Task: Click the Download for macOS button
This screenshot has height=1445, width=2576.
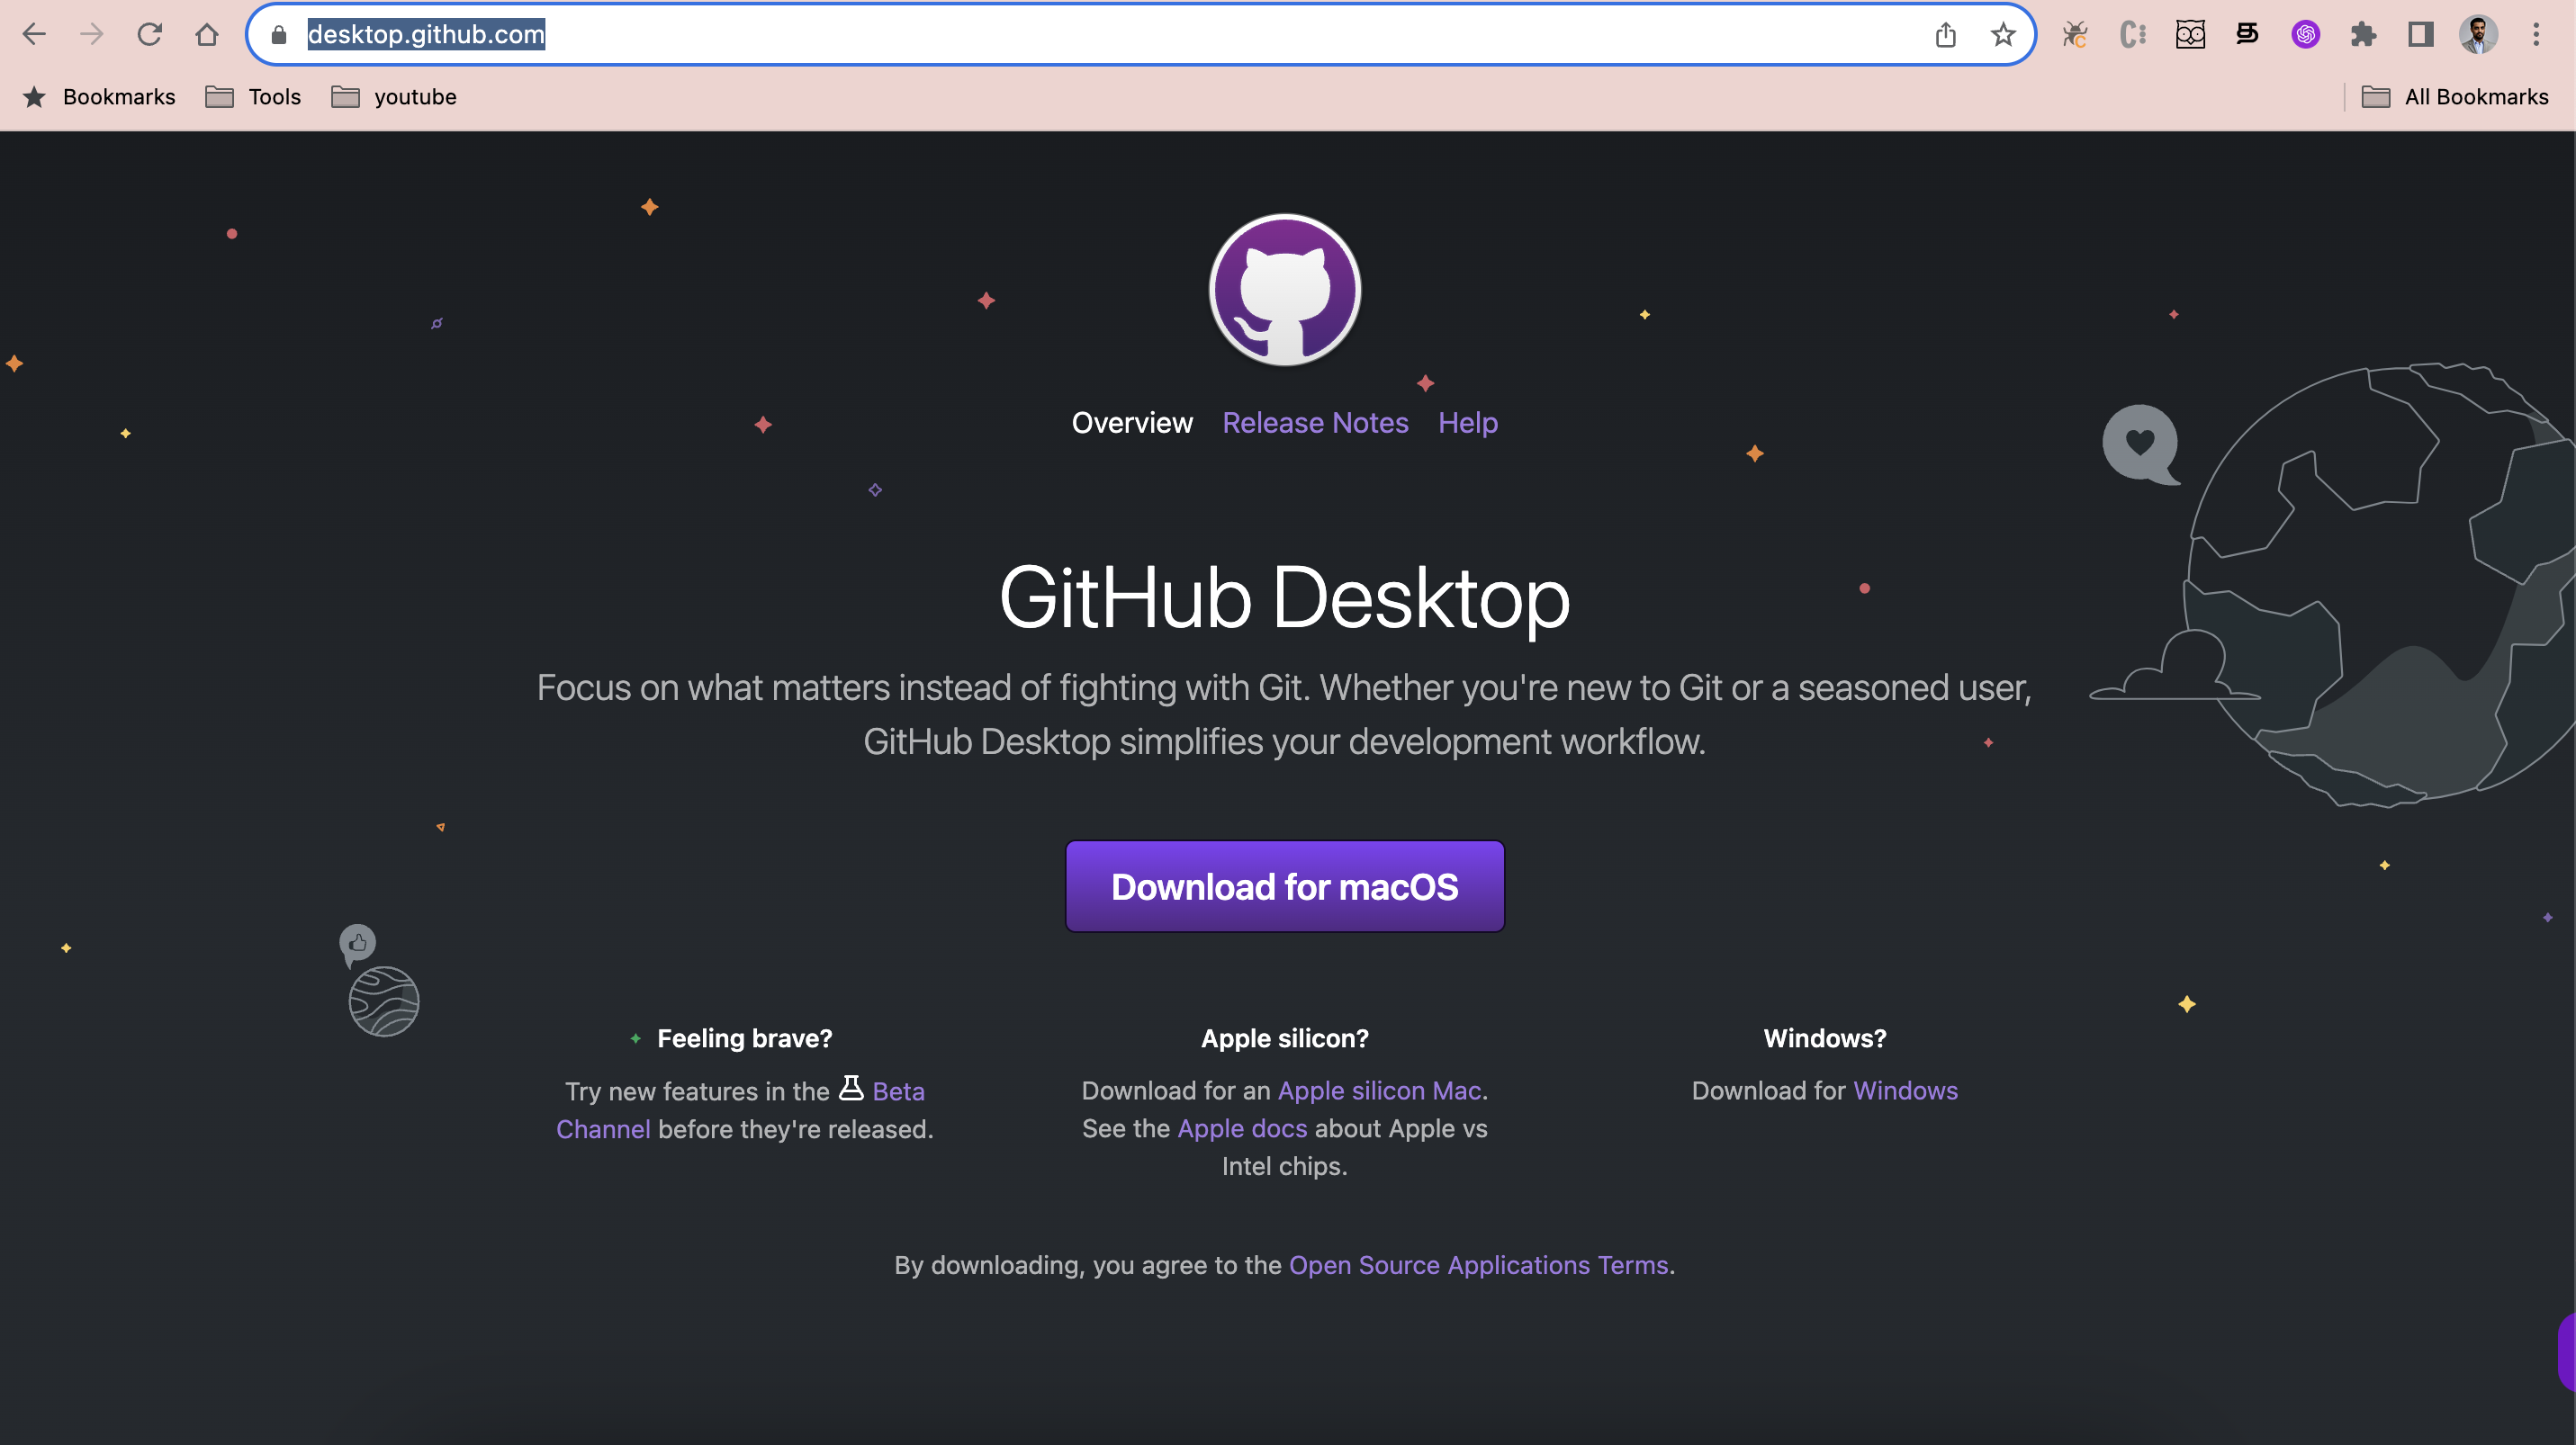Action: (1285, 886)
